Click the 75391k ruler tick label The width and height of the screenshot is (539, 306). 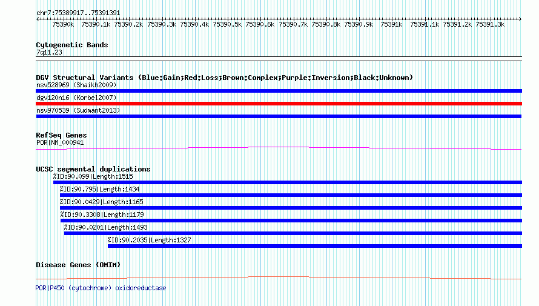click(391, 25)
